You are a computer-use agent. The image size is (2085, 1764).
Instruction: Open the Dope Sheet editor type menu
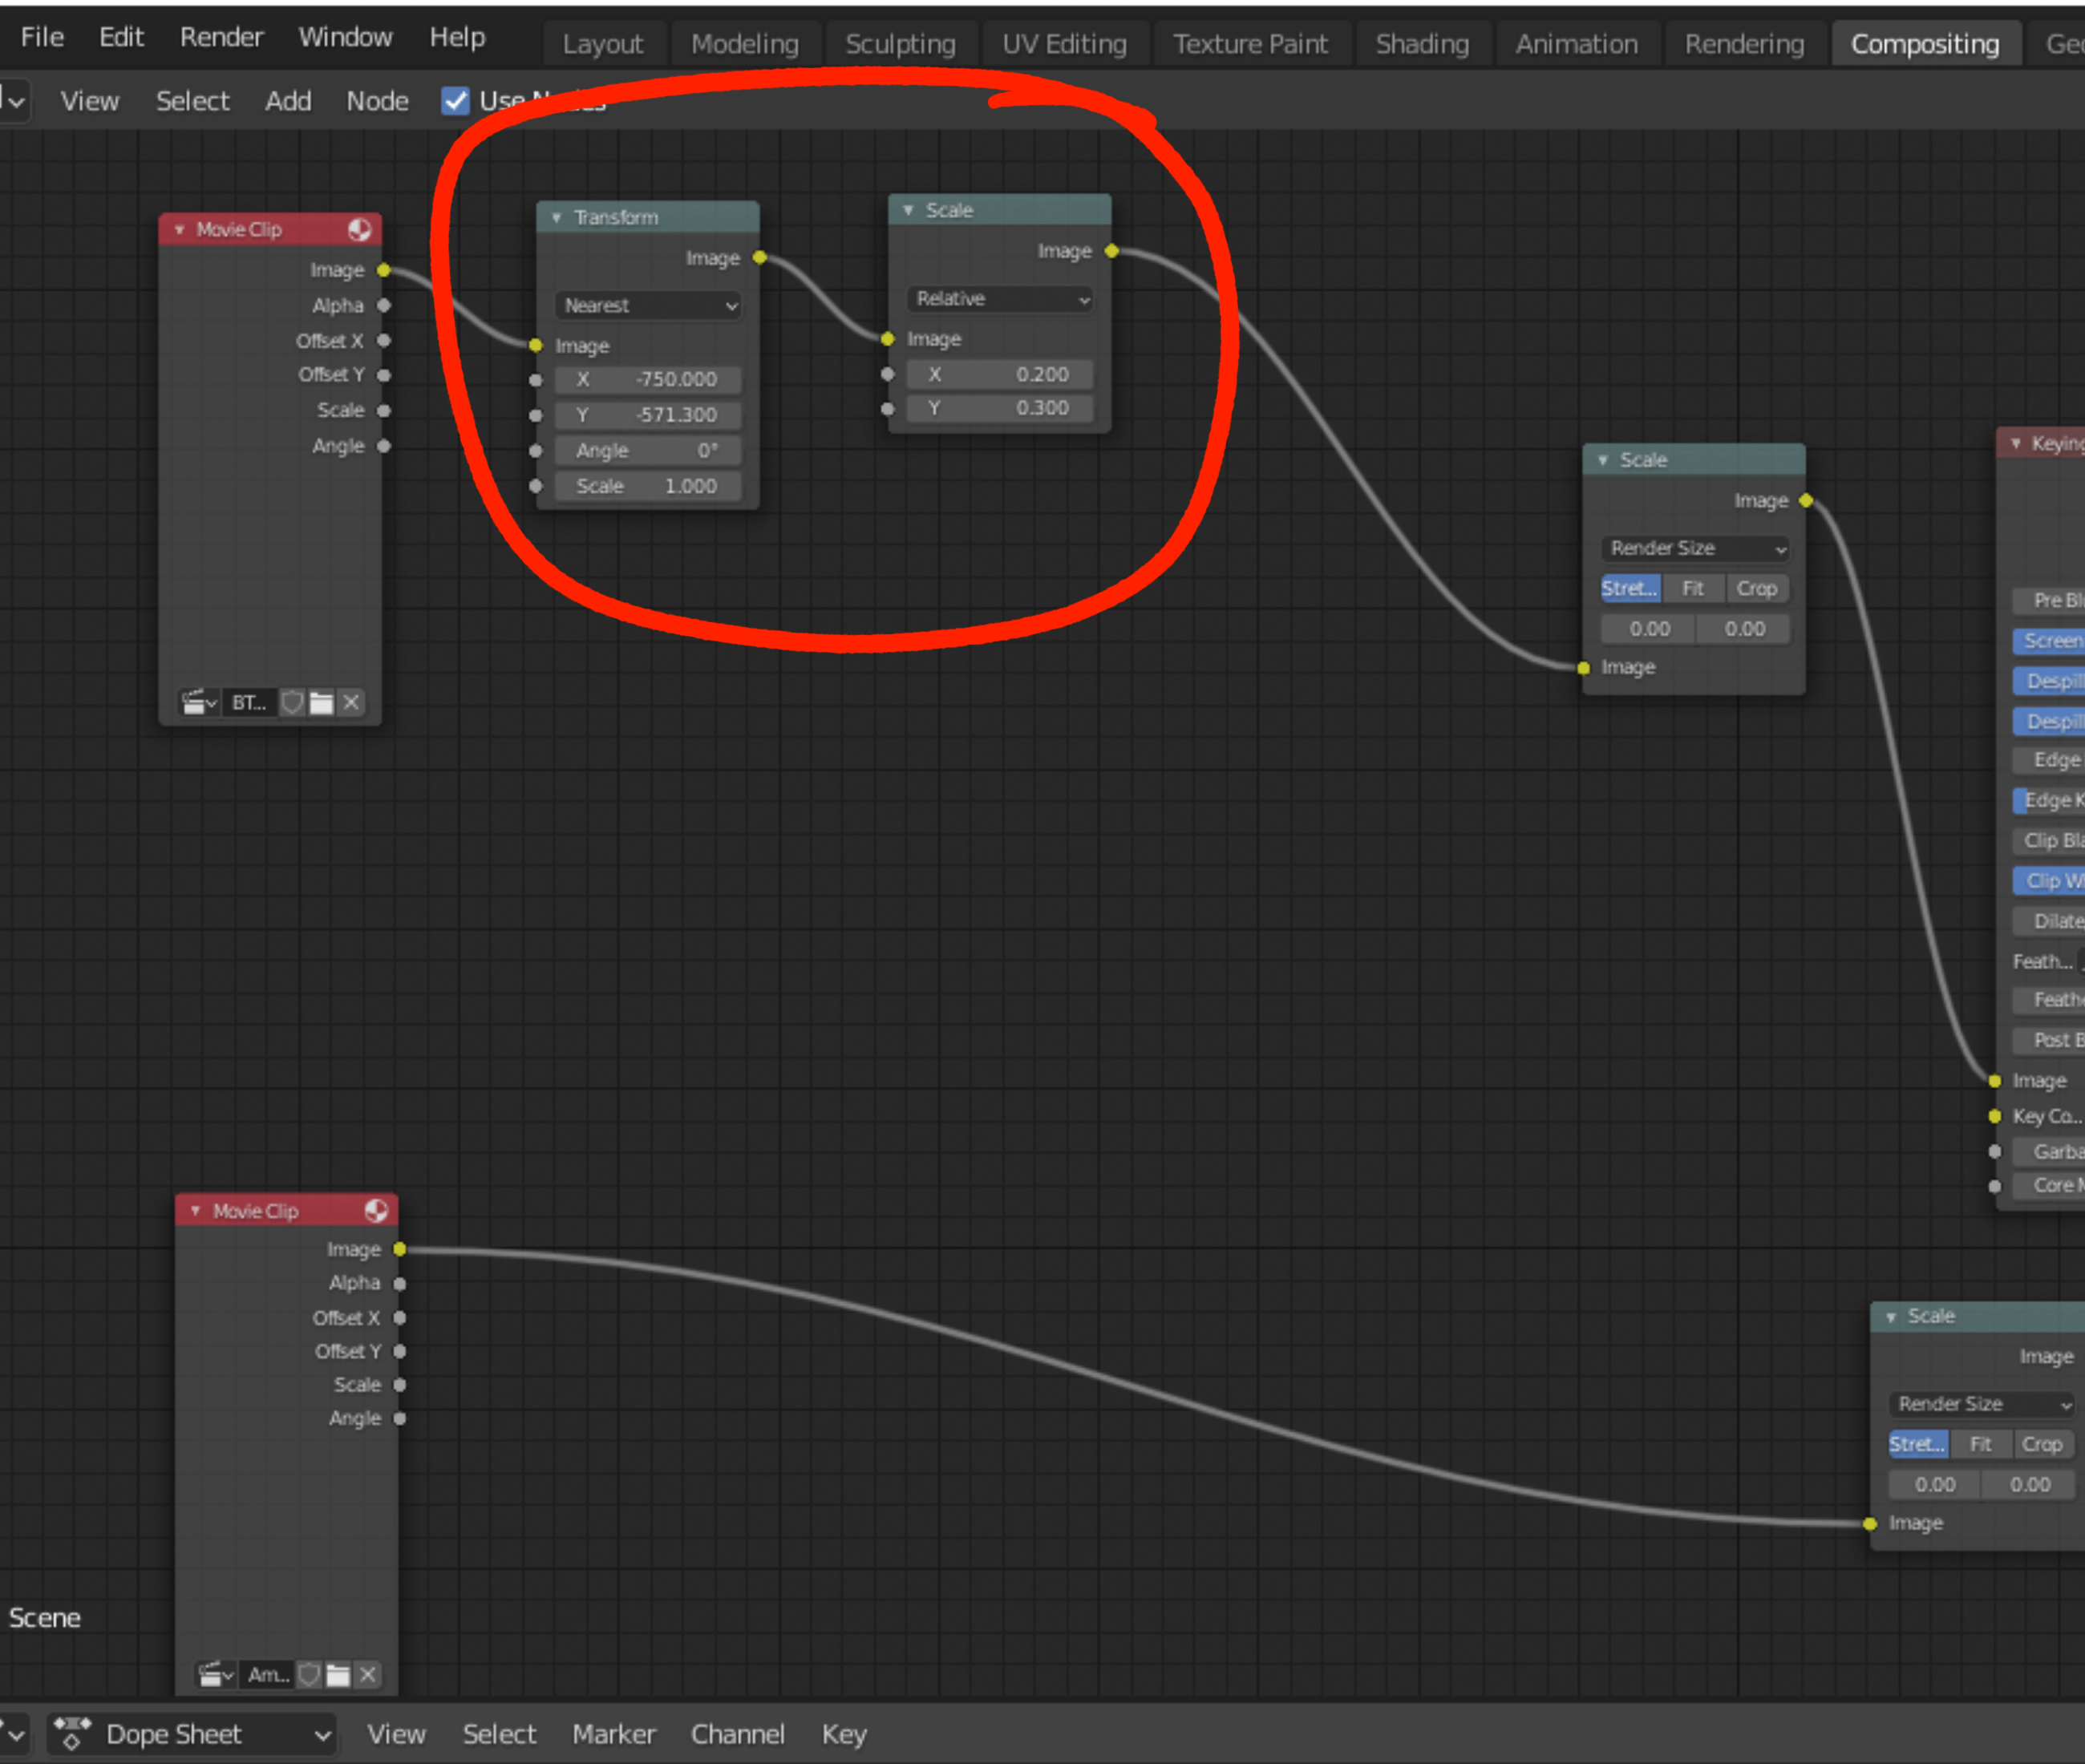(193, 1734)
